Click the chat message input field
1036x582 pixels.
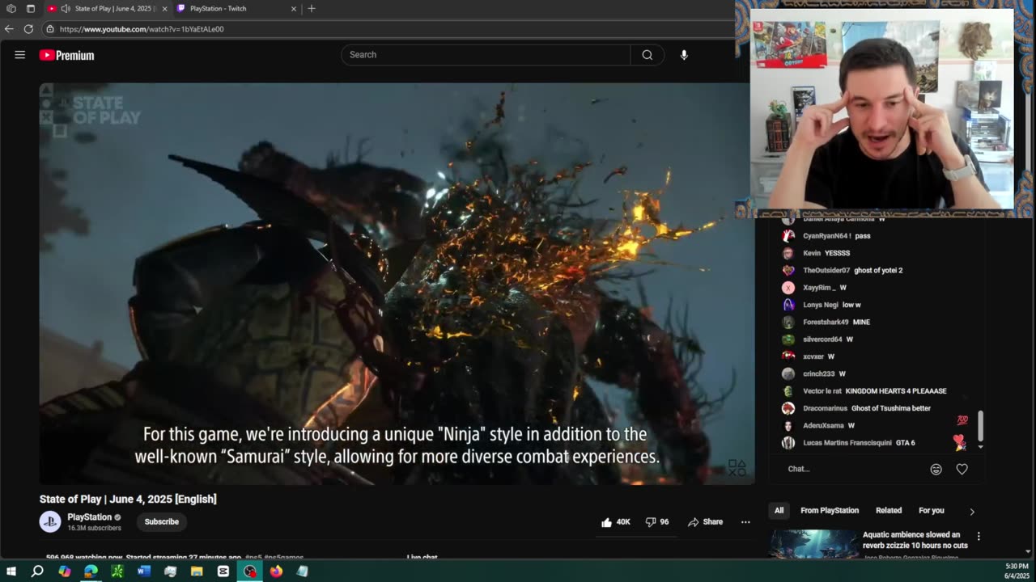[854, 469]
